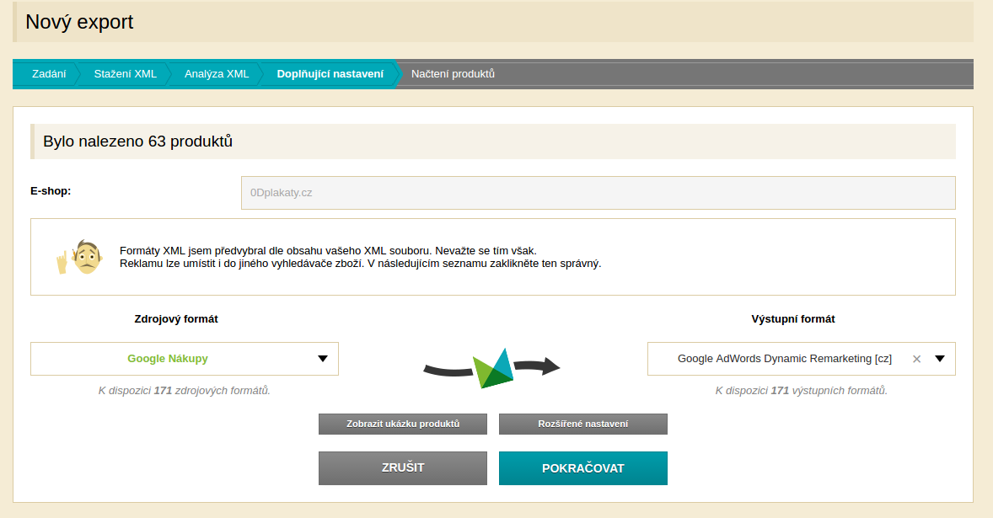
Task: Click the Bylo nalezeno 63 produktů heading
Action: click(x=138, y=142)
